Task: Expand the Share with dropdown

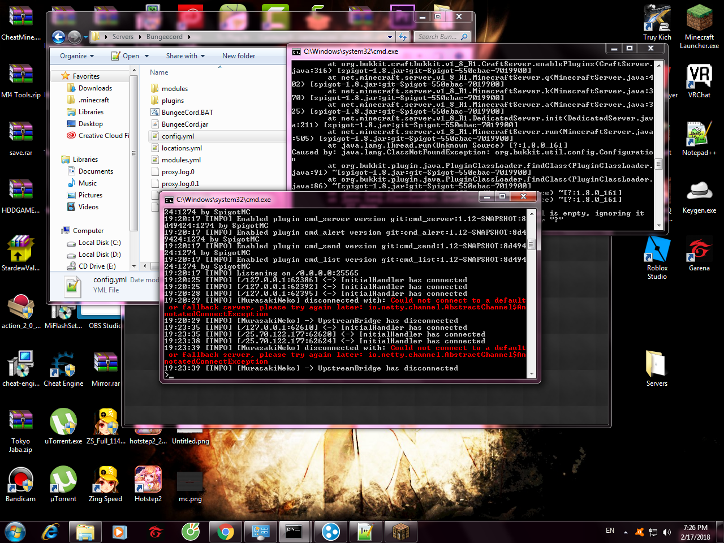Action: point(185,56)
